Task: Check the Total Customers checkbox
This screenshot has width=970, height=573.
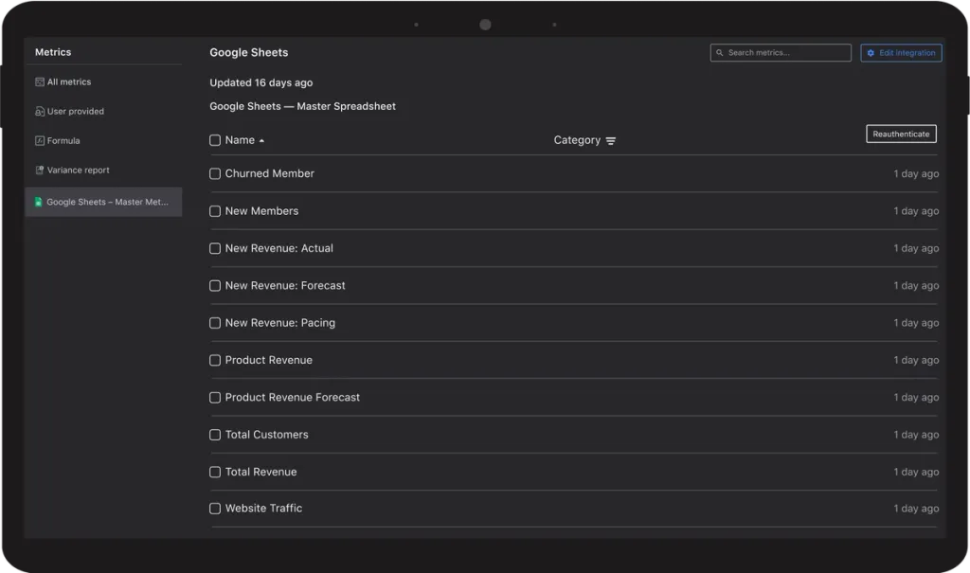Action: 215,435
